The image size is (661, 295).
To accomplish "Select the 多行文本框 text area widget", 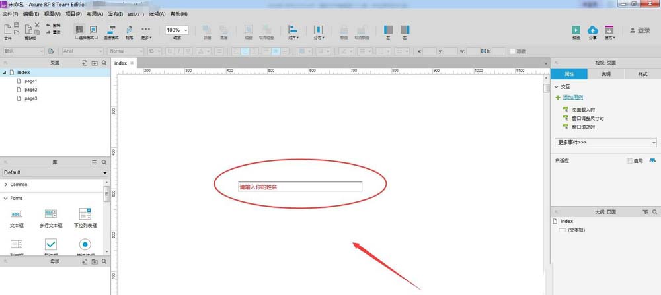I will [51, 218].
